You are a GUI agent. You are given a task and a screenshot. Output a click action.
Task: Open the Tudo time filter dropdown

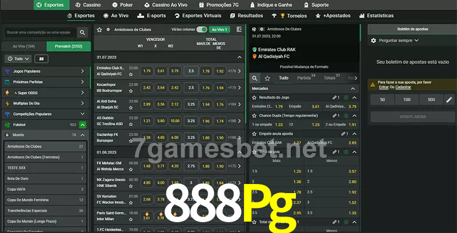tap(17, 59)
